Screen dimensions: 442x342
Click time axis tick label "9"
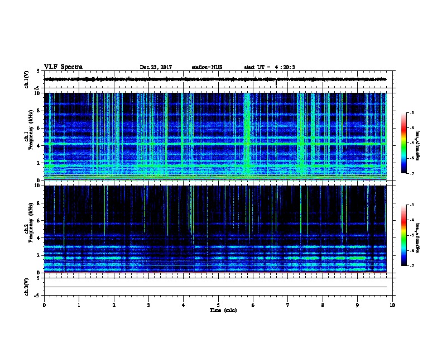click(x=357, y=305)
